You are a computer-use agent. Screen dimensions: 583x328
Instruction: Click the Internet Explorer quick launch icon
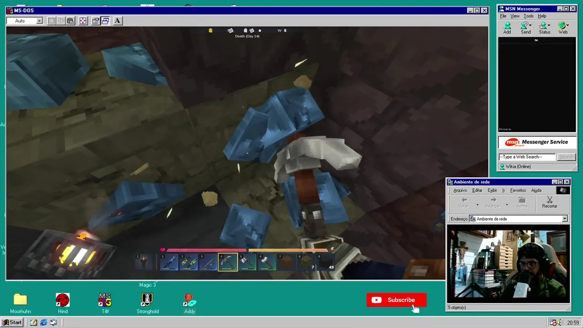(x=43, y=323)
